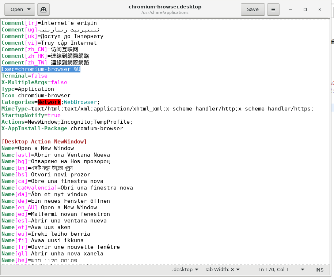Viewport: 334px width, 277px height.
Task: Click the Name[fr]=Ouvrir une nouvelle fenêtre line
Action: [61, 247]
